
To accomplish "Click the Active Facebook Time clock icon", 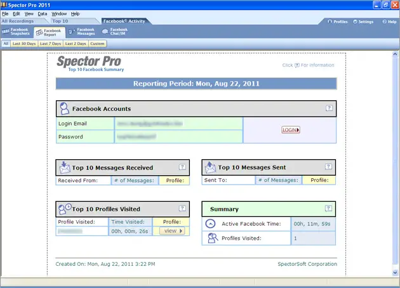I will (x=210, y=224).
